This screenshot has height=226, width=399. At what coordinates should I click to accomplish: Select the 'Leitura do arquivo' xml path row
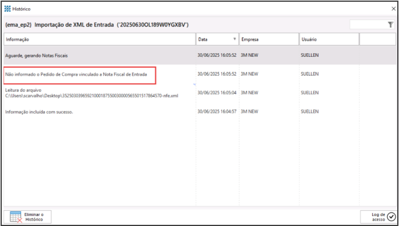[200, 93]
